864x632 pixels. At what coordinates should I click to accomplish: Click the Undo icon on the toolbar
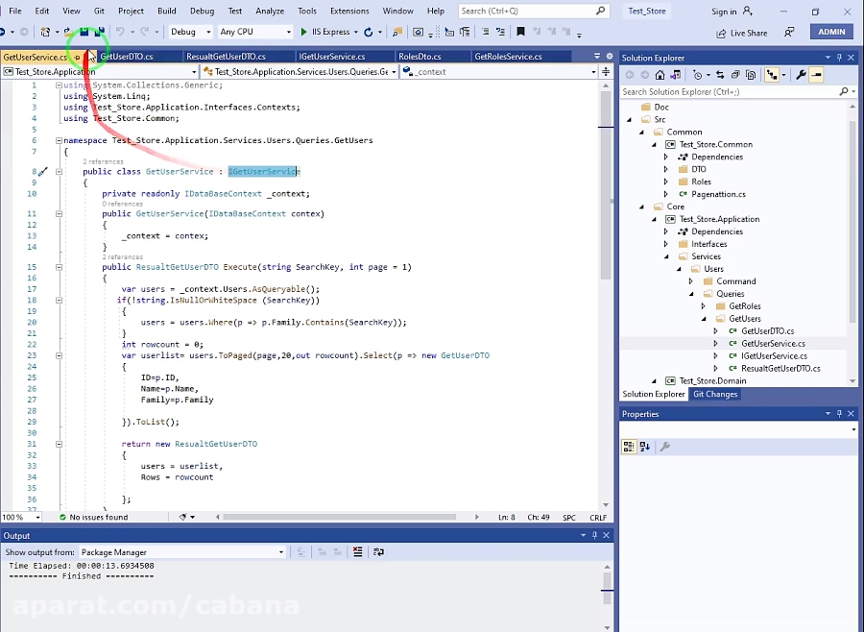tap(122, 32)
